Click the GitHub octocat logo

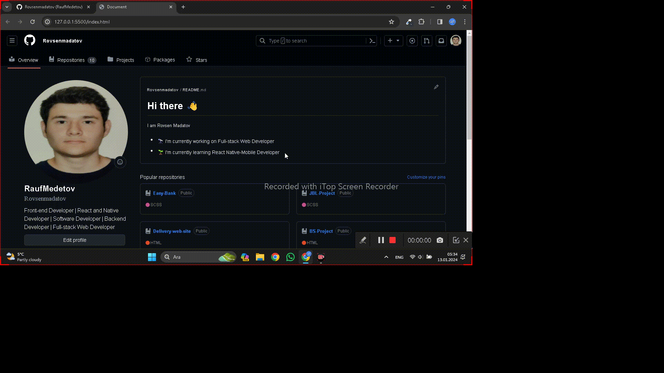(x=30, y=40)
